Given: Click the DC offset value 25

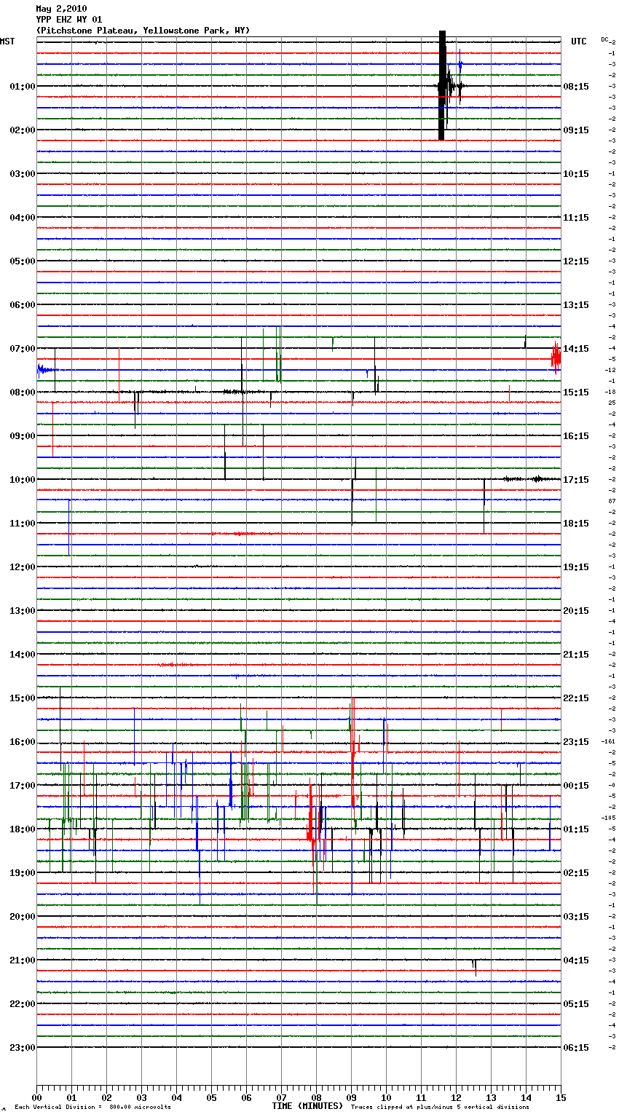Looking at the screenshot, I should (612, 403).
